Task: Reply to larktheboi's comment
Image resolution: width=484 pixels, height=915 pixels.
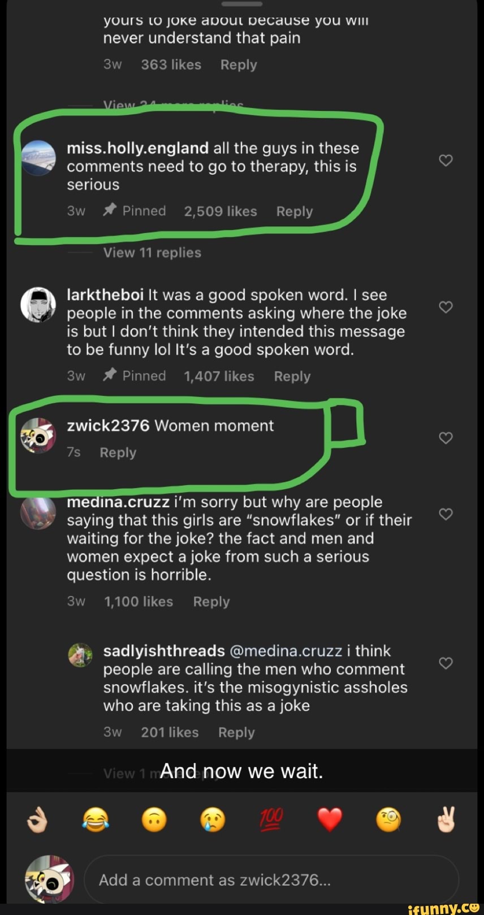Action: (292, 377)
